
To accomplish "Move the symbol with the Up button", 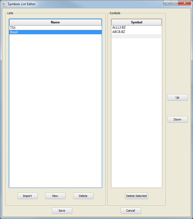I will (178, 97).
